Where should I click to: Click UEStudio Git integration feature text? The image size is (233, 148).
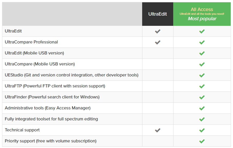[x=72, y=75]
